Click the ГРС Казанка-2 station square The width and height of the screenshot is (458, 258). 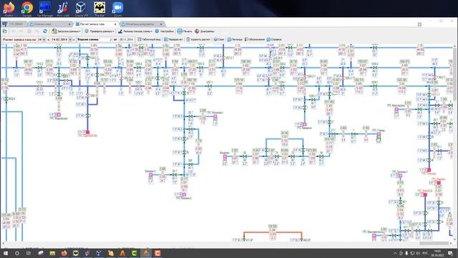click(x=185, y=194)
